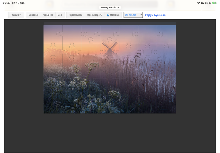This screenshot has height=153, width=220.
Task: Open the 35 пазлов piece count dropdown
Action: tap(133, 15)
